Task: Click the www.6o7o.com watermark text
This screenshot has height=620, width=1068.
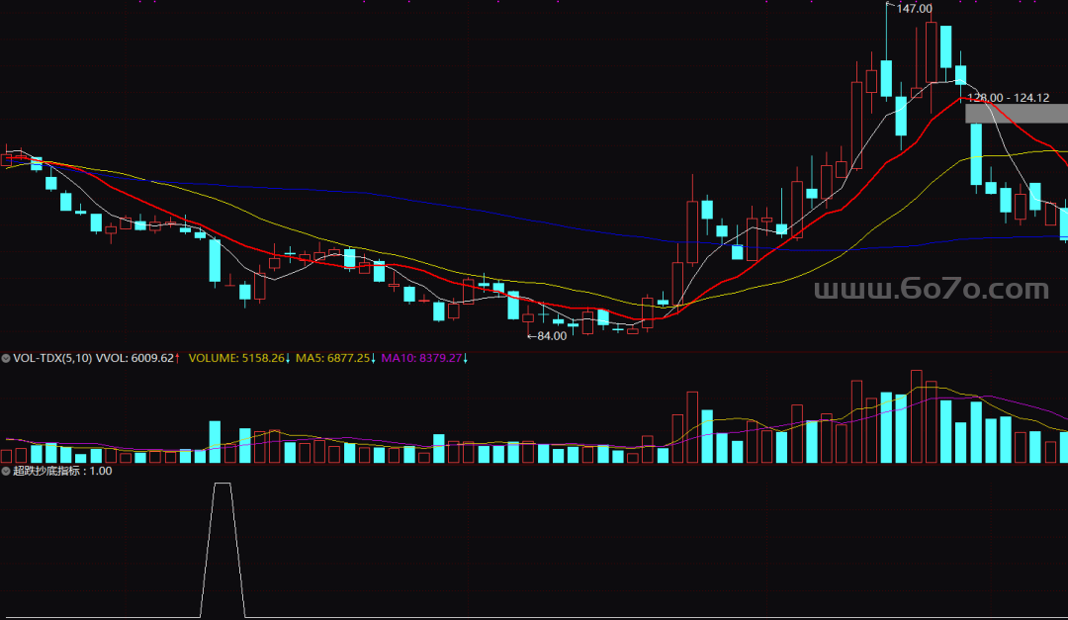Action: 931,290
